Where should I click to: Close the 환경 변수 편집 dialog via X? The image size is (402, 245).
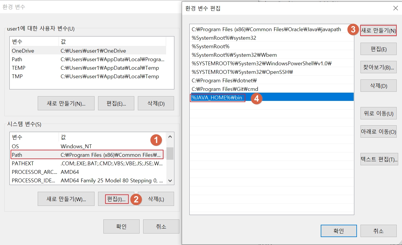coord(396,8)
